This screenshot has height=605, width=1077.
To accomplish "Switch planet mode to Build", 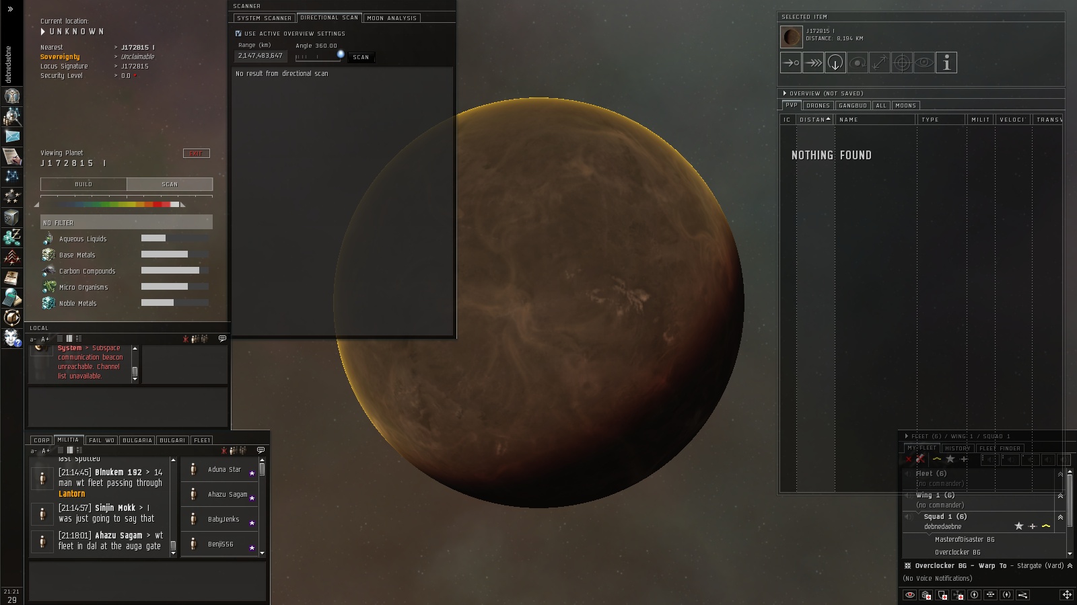I will (x=83, y=184).
